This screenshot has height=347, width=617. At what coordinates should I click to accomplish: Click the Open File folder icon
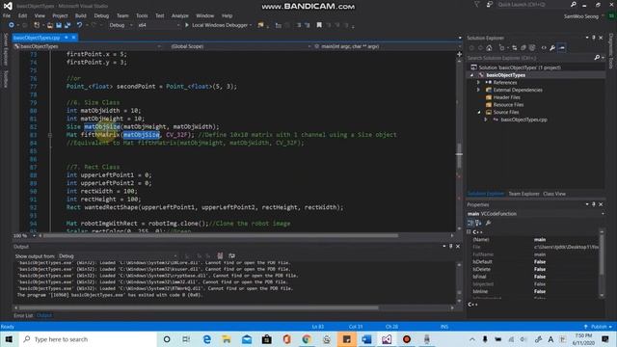pos(49,25)
